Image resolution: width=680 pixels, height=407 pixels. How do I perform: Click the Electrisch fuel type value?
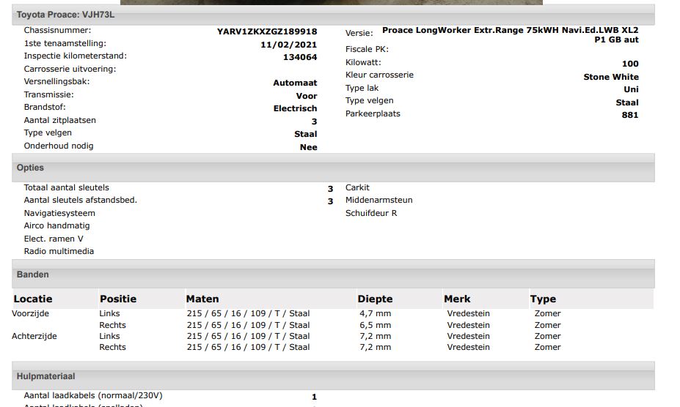295,108
